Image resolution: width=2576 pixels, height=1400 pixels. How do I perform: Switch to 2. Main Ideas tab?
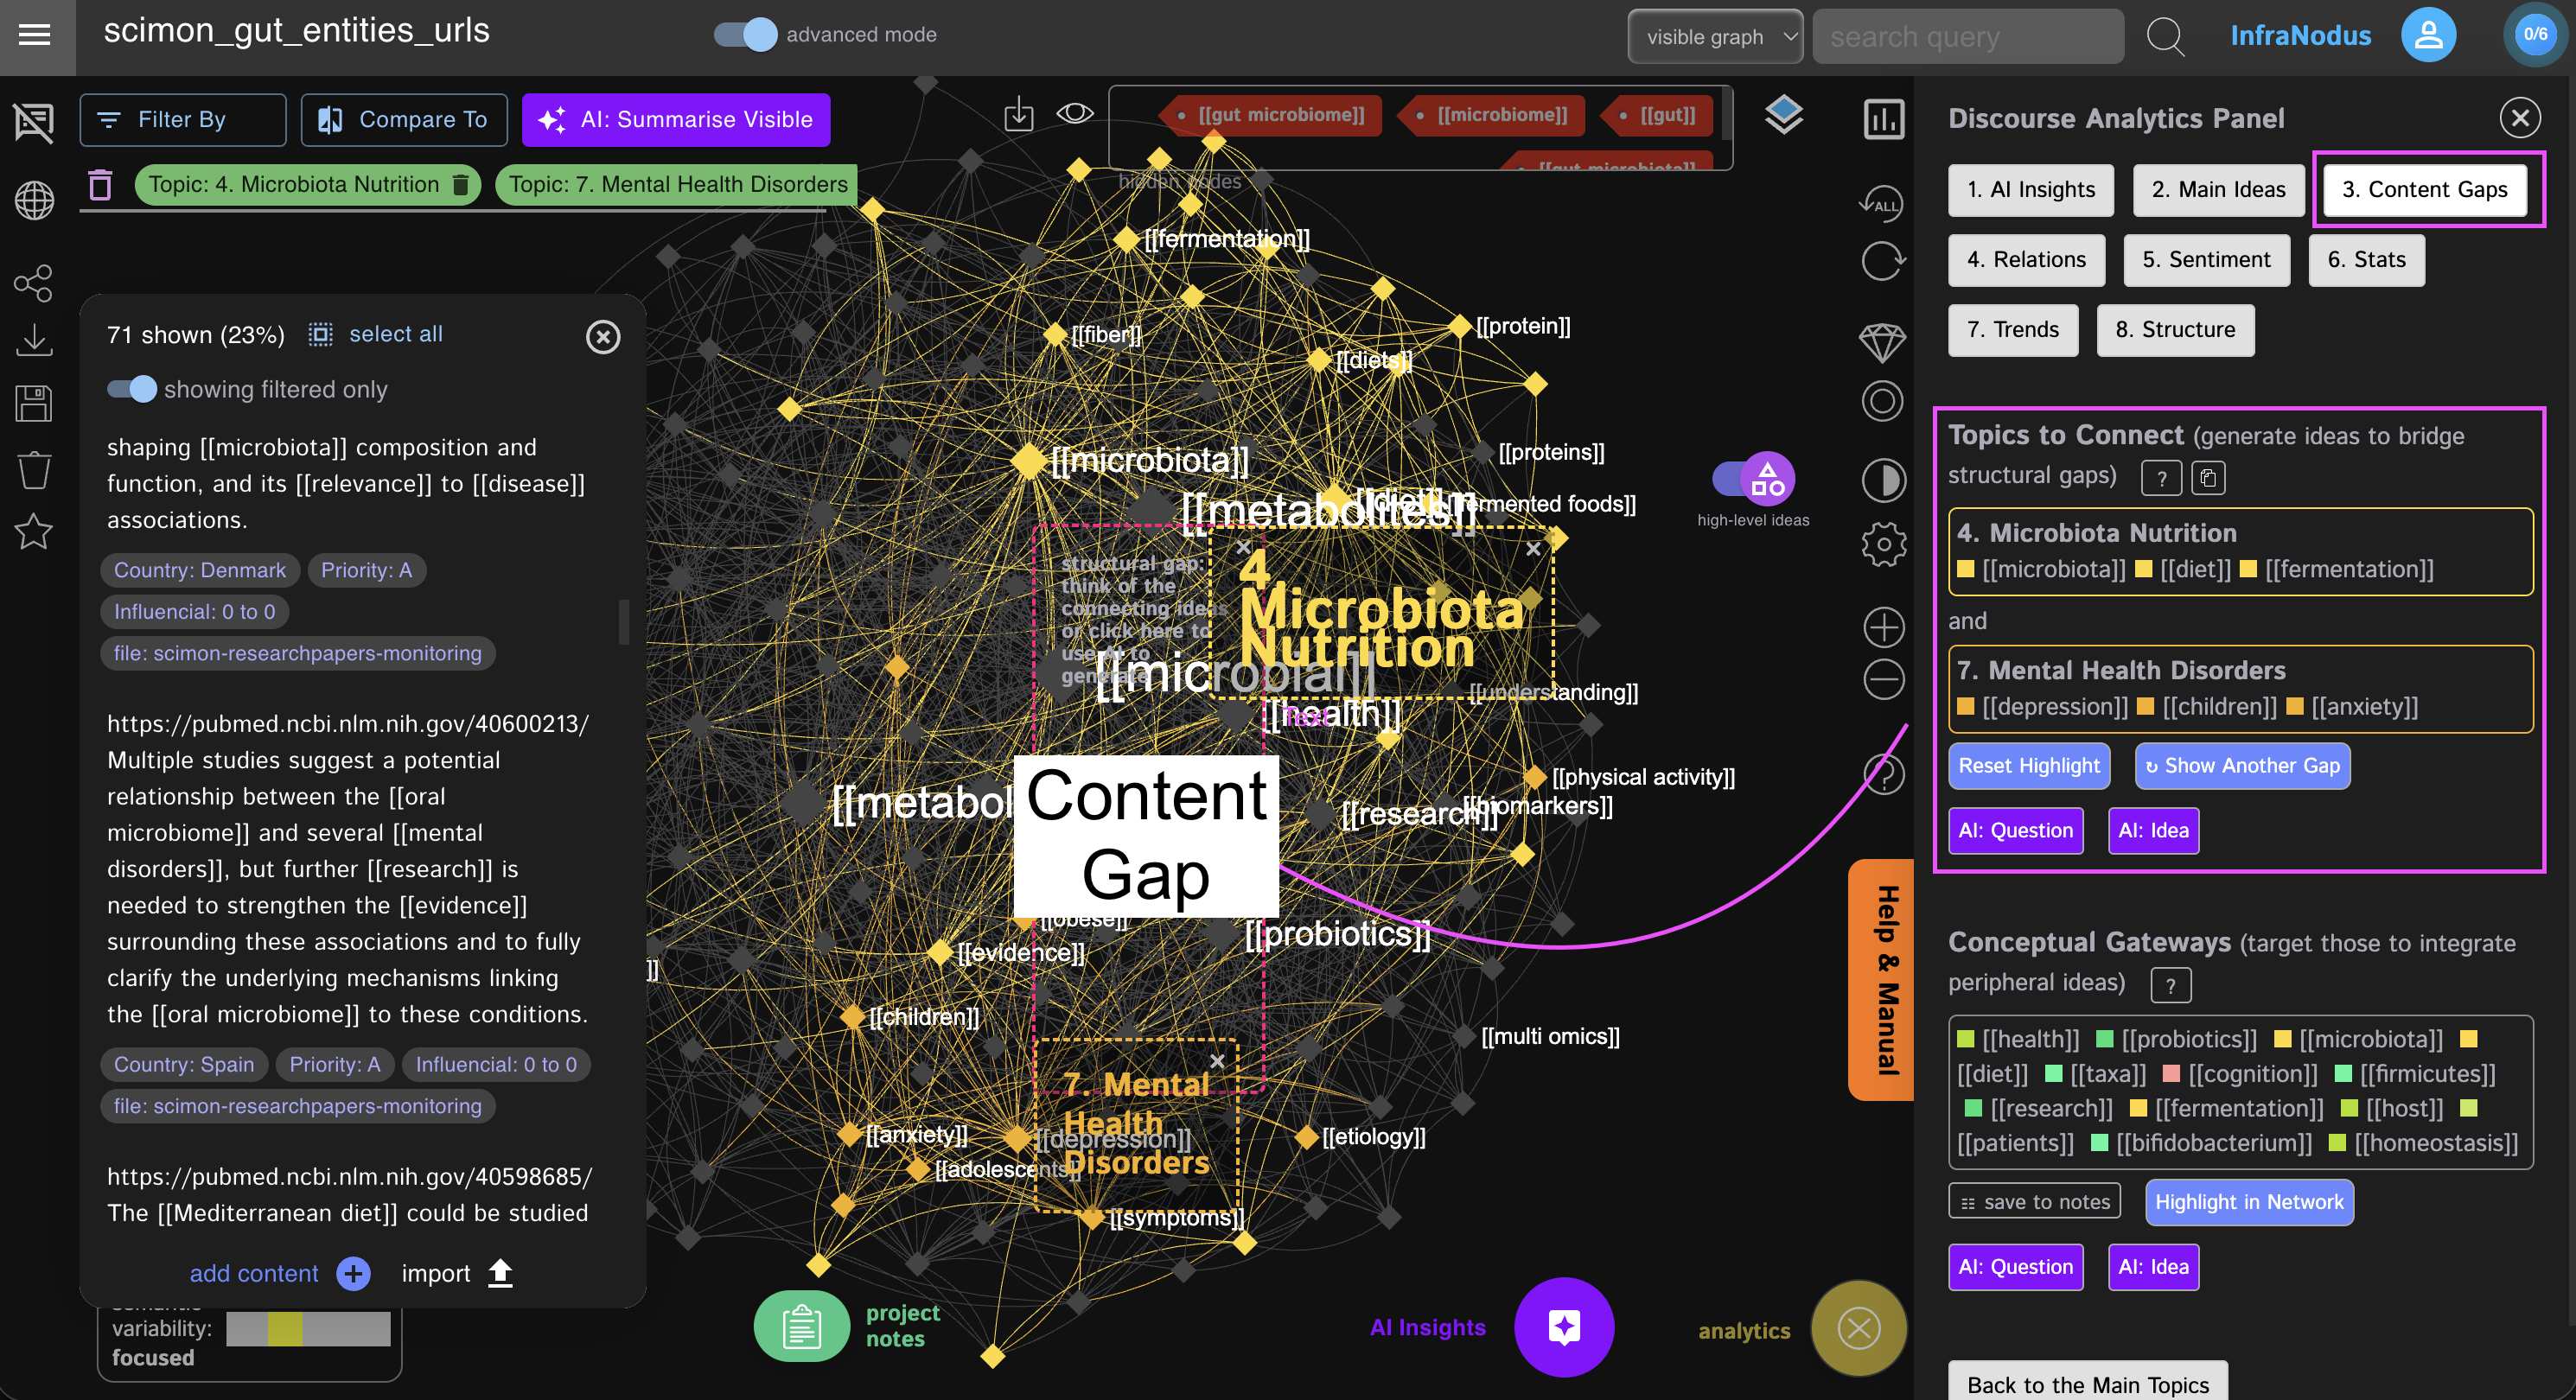click(2218, 190)
